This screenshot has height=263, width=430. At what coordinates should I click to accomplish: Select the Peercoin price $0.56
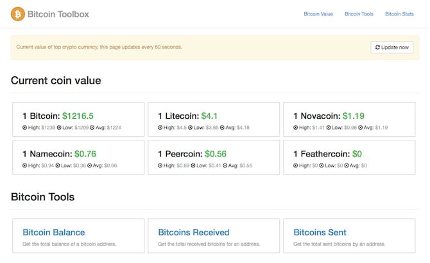tap(216, 154)
